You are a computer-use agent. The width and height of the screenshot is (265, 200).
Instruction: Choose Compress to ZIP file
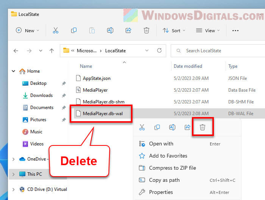click(187, 168)
